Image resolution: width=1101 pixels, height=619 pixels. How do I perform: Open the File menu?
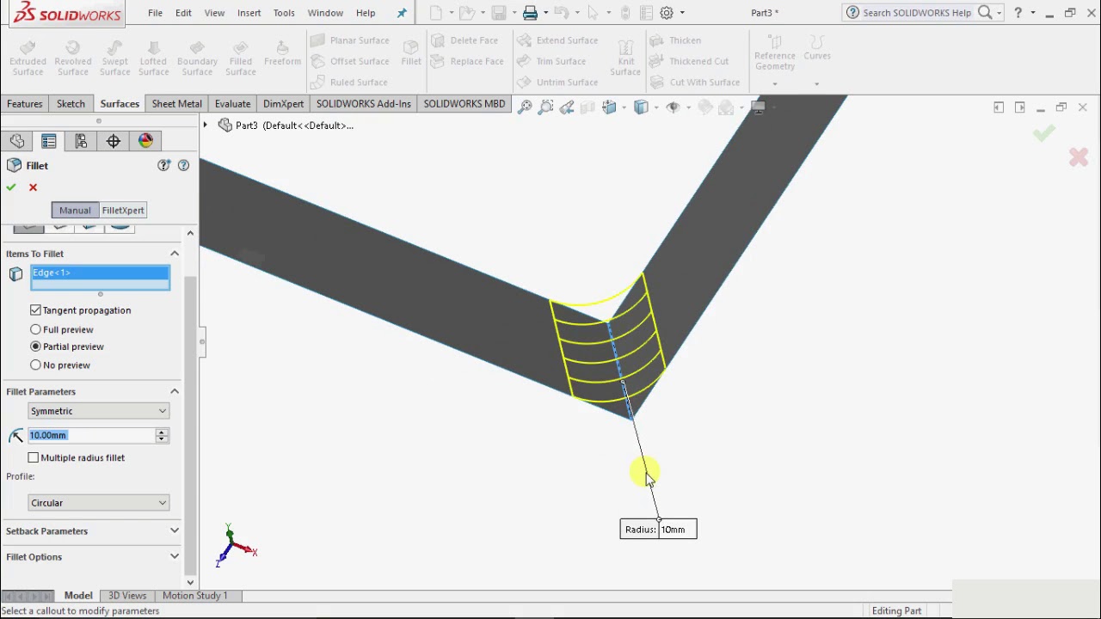pyautogui.click(x=155, y=13)
